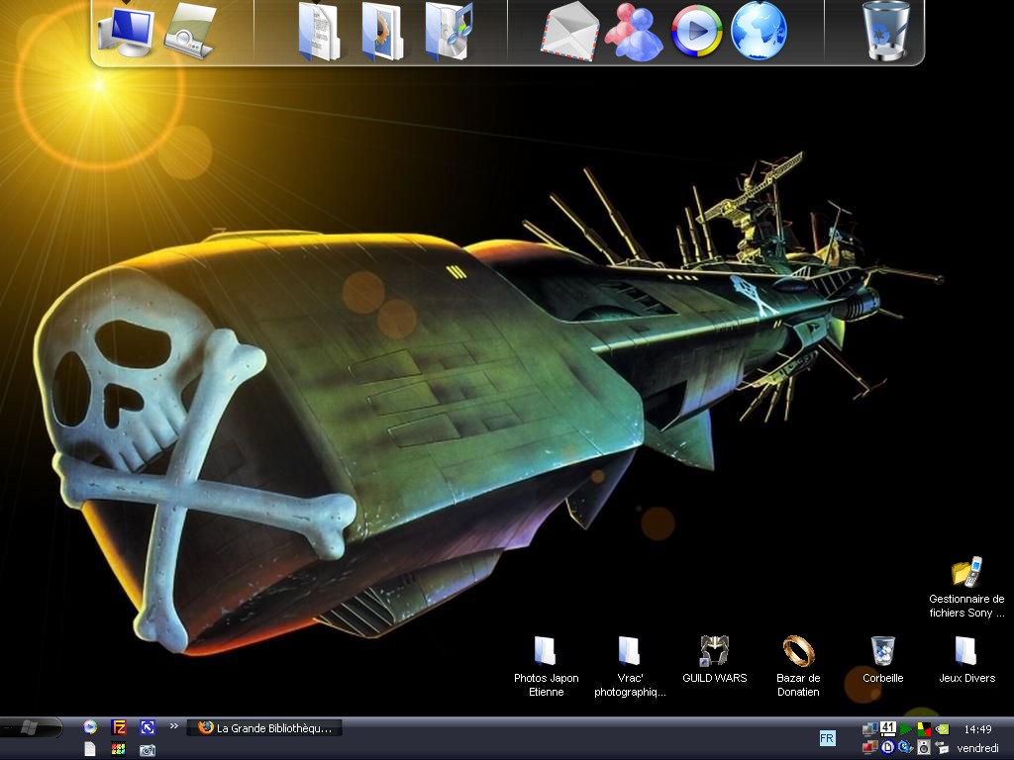
Task: Click the blue arrows quick launch icon
Action: [x=148, y=727]
